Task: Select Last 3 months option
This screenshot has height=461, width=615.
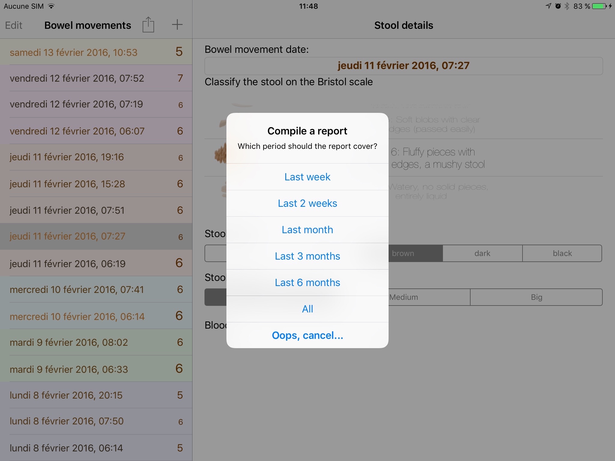Action: click(x=307, y=256)
